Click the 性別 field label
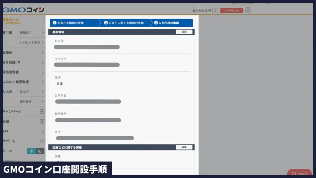 click(57, 77)
